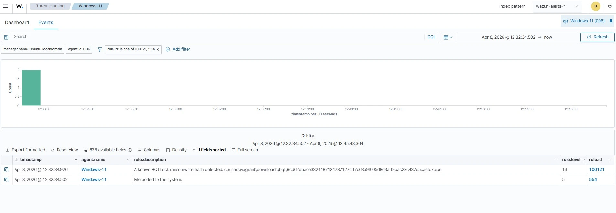Click the Wazuh W. logo

point(20,6)
